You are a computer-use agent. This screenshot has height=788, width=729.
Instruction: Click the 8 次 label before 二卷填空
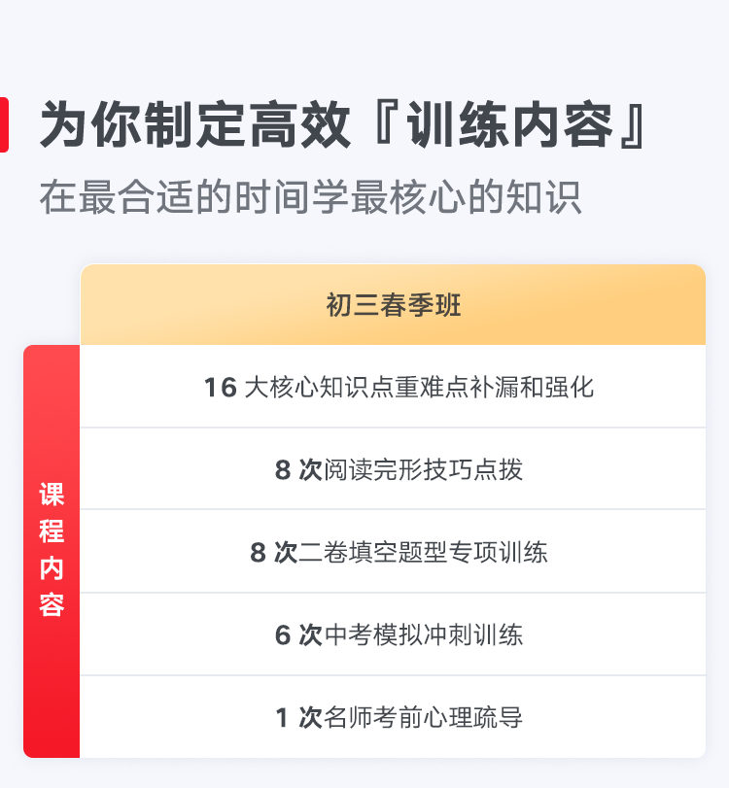pos(273,552)
